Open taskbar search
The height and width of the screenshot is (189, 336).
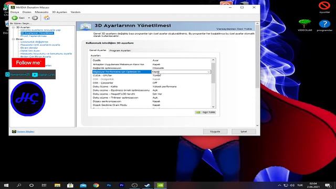(19, 185)
